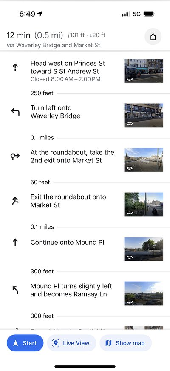Click the straight arrow icon for Princes St

(15, 67)
